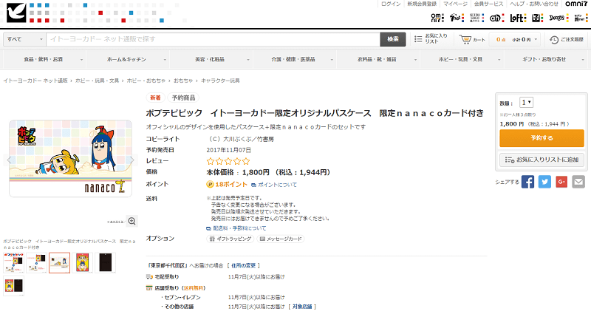Screen dimensions: 591x314
Task: Click the 18ポイント text
Action: point(231,184)
